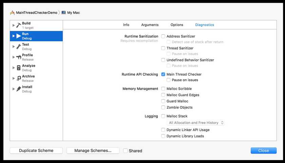Click the Duplicate Scheme button

point(36,150)
